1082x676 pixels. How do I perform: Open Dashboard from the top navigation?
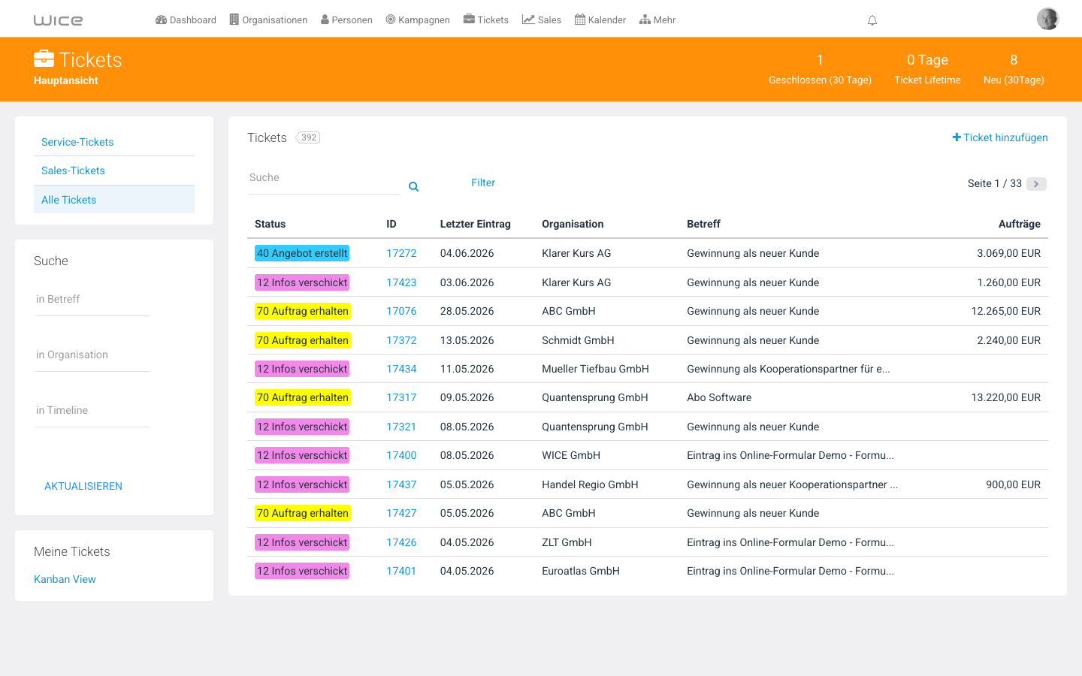point(186,20)
